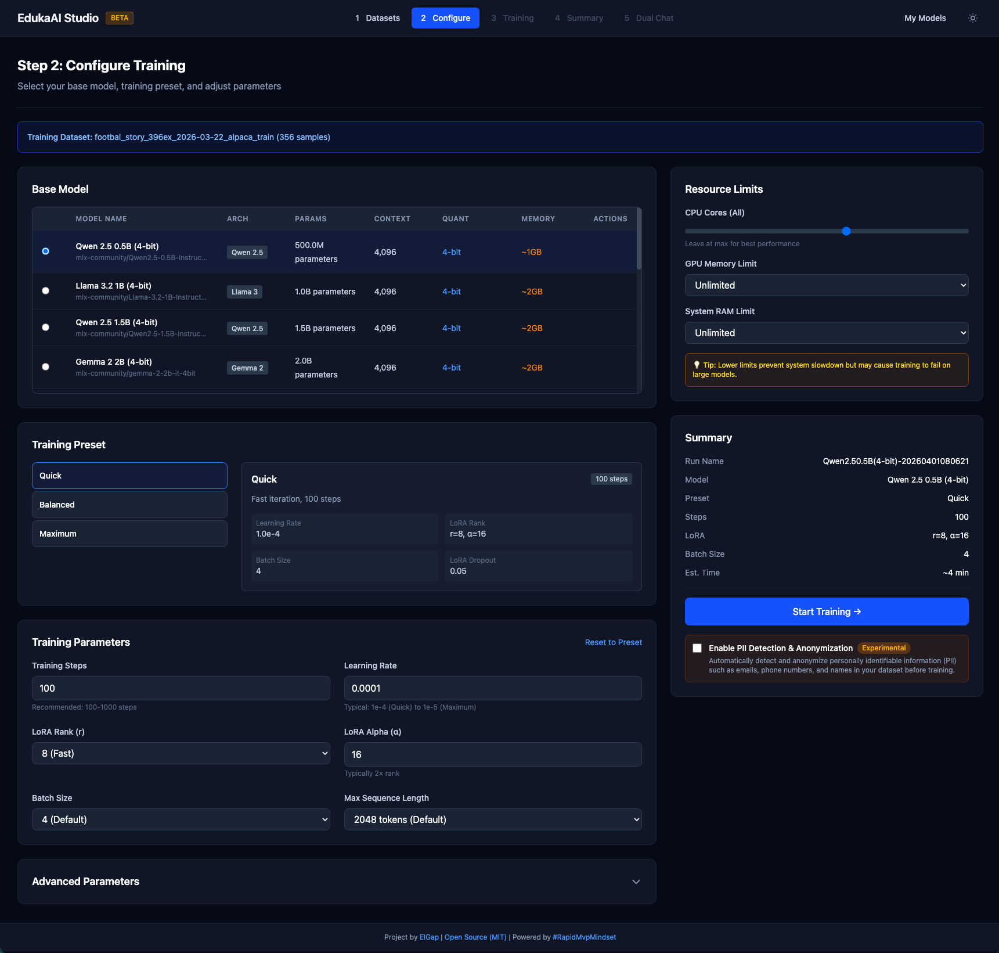The width and height of the screenshot is (999, 953).
Task: Click the Training Steps input field
Action: coord(181,688)
